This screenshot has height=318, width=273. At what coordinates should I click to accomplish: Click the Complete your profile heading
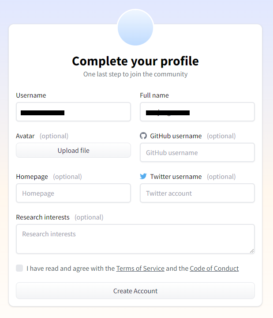point(135,61)
